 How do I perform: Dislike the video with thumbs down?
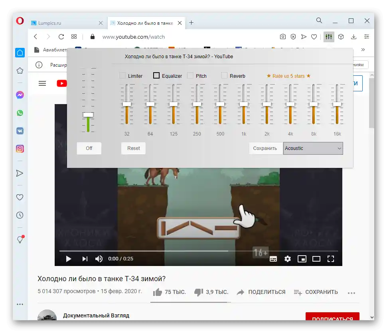click(199, 292)
